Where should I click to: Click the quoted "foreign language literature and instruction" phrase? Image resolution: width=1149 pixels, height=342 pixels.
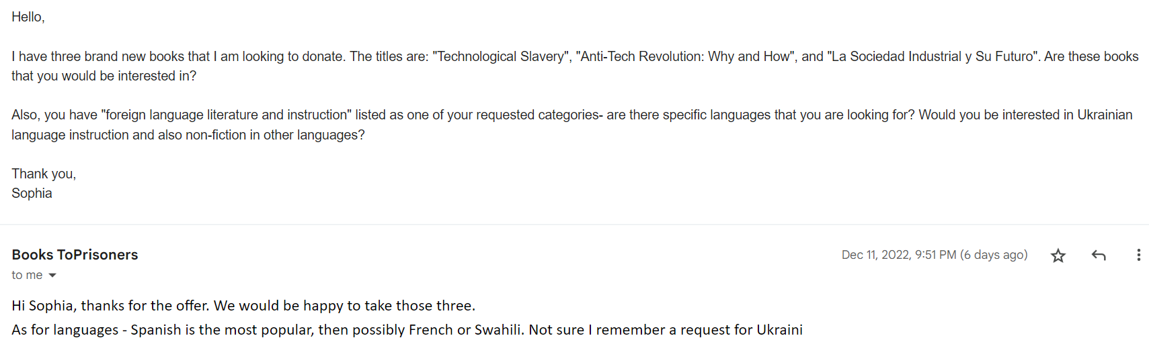(226, 115)
